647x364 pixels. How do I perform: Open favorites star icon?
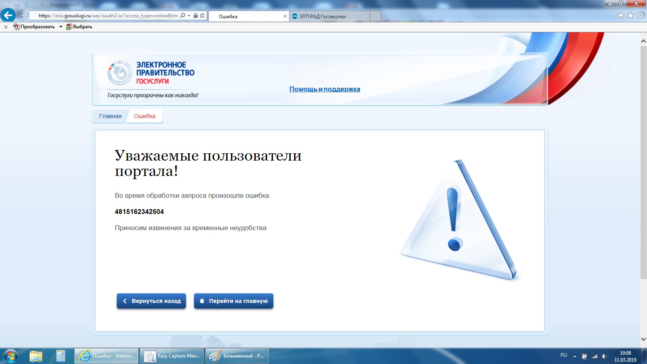point(630,16)
